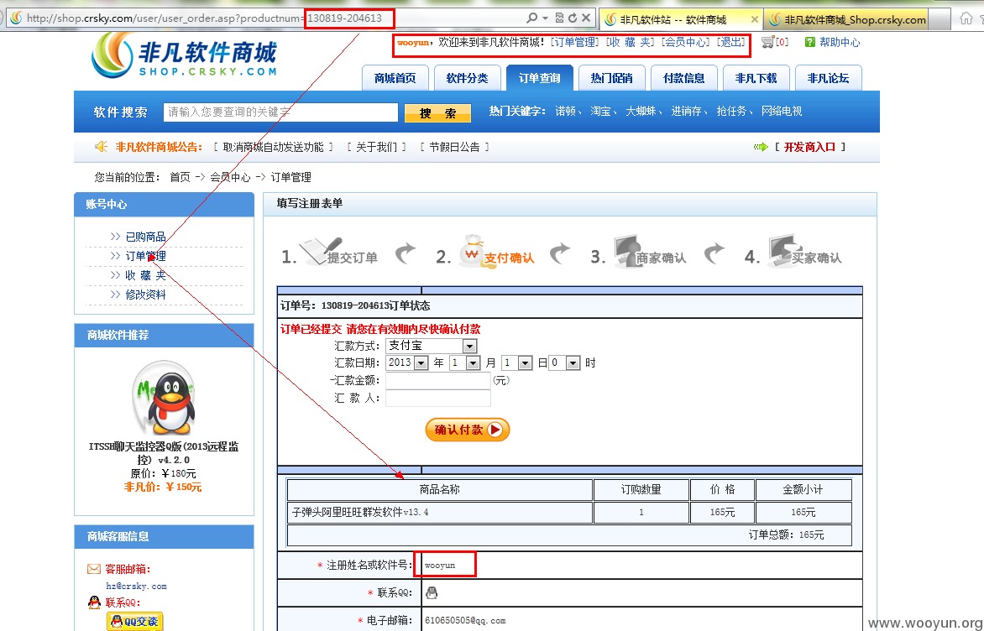Open the 商城首页 navigation tab
The height and width of the screenshot is (631, 984).
pyautogui.click(x=395, y=78)
